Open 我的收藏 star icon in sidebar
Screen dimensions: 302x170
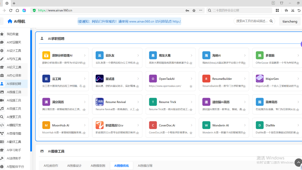click(x=2, y=34)
